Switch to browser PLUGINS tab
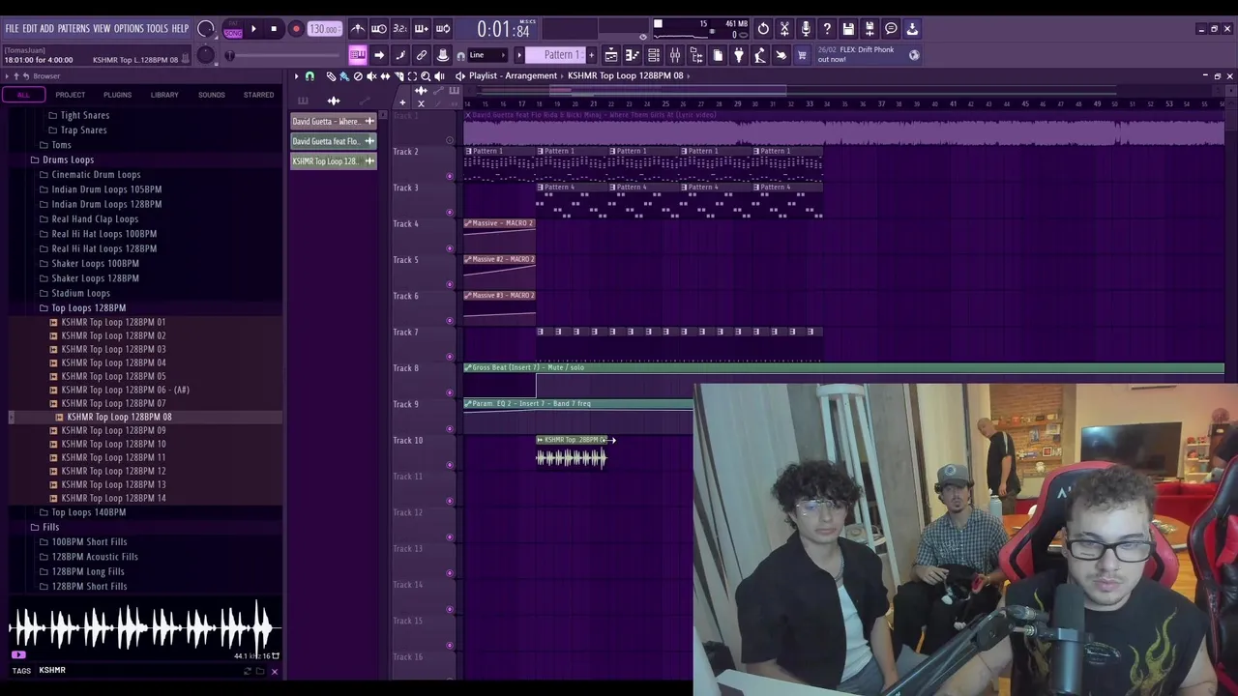Screen dimensions: 1238x696 point(117,95)
